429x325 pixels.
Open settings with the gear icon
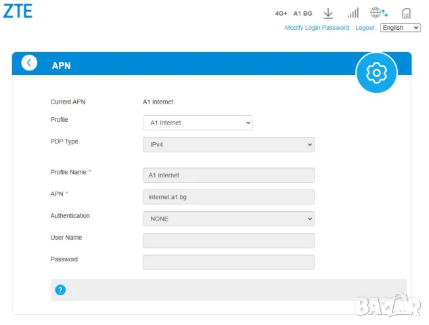point(376,72)
